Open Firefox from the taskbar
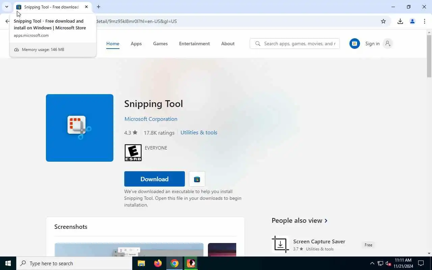Screen dimensions: 432x270 (x=158, y=263)
